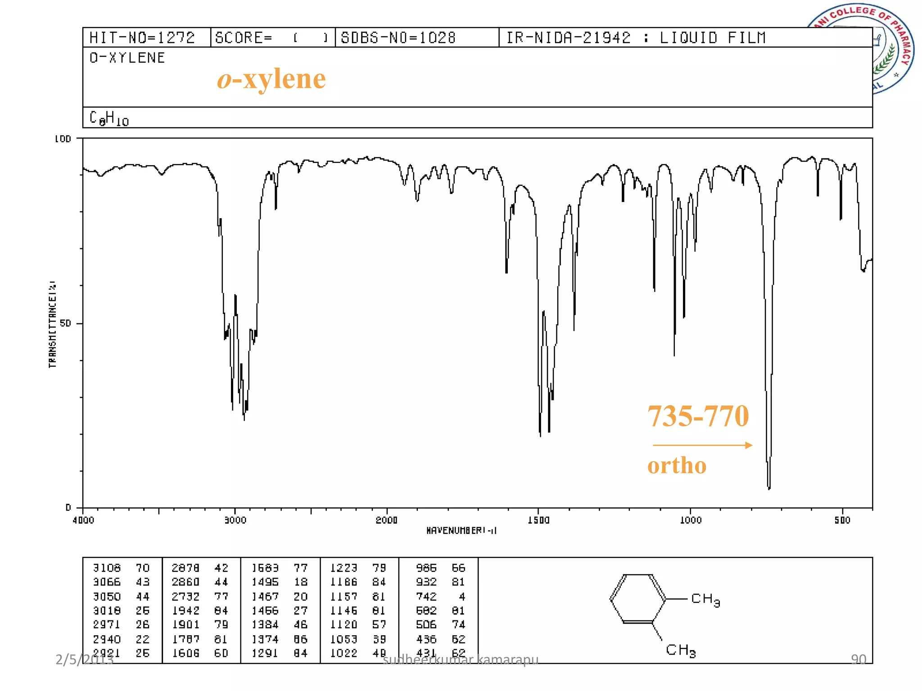Click the C8H10 molecular formula
This screenshot has height=691, width=922.
tap(109, 118)
